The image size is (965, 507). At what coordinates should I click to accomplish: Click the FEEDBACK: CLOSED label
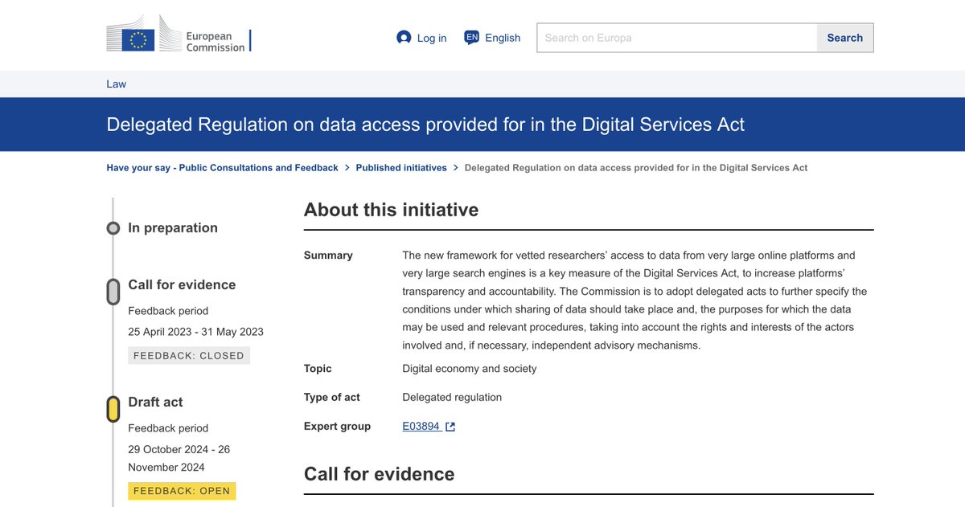[x=189, y=356]
